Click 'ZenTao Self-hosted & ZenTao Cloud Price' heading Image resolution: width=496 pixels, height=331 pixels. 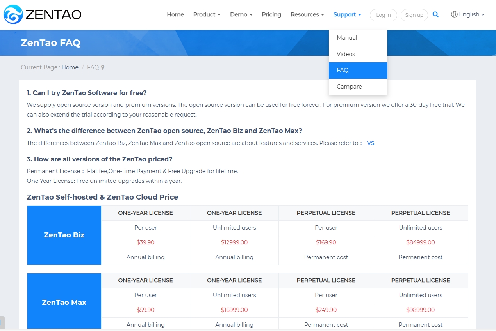tap(102, 197)
